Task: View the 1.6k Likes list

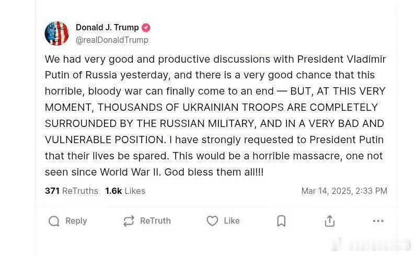Action: pos(125,191)
